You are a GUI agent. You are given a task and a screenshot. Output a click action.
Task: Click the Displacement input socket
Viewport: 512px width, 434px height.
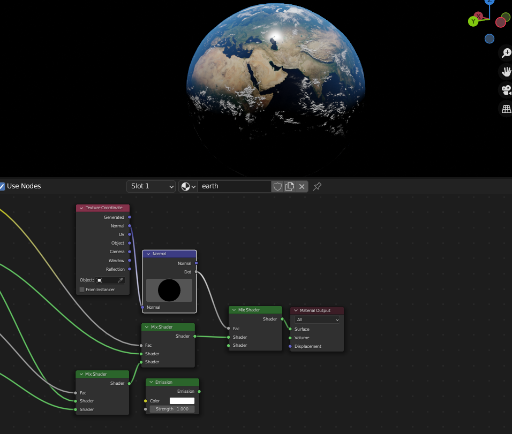tap(290, 346)
